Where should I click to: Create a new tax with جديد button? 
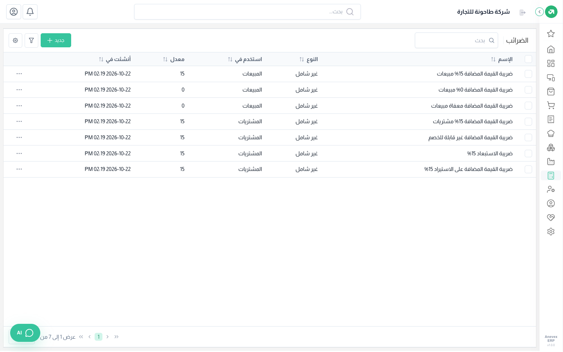pyautogui.click(x=56, y=40)
